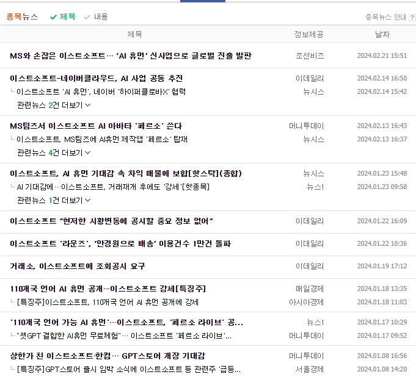
Task: Open article 차익 매물에 보합[핫스탁](종합)
Action: pos(126,173)
